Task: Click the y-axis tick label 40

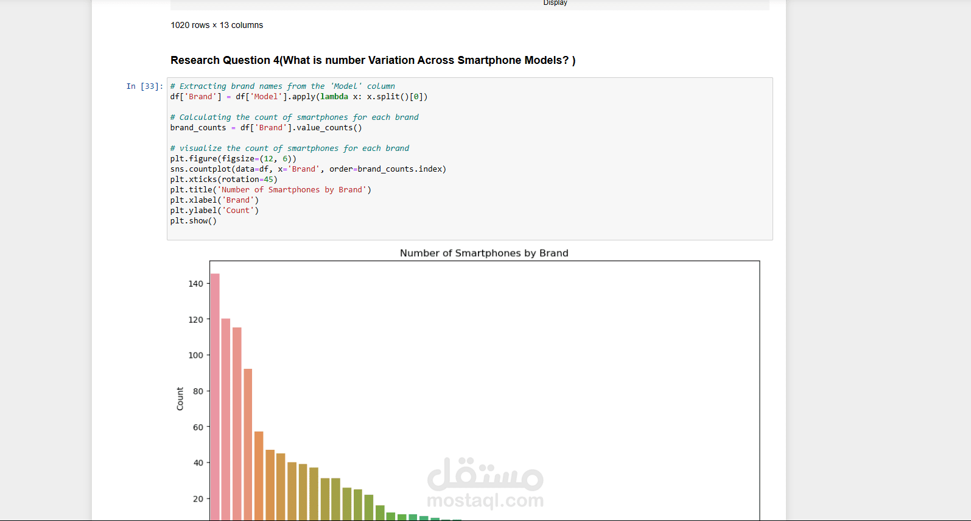Action: pos(198,463)
